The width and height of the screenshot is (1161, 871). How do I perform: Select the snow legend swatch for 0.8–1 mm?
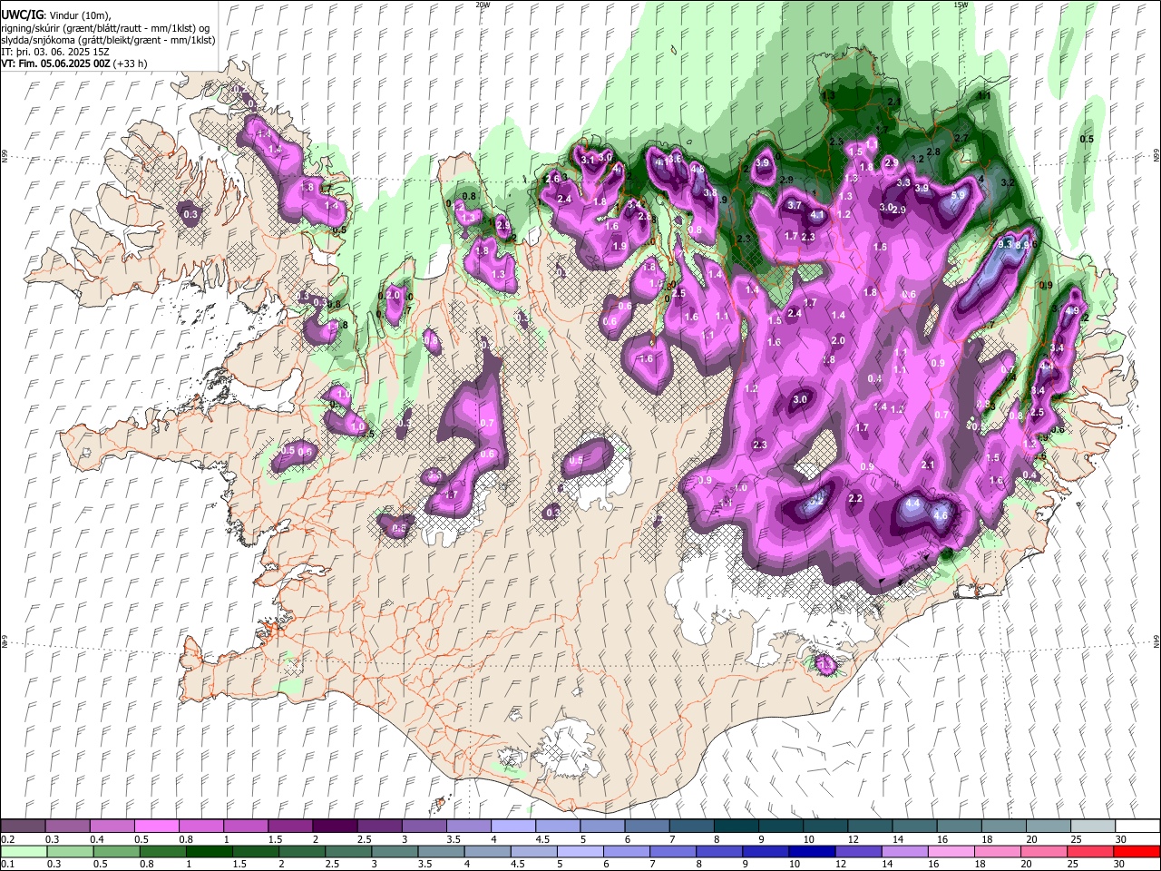coord(201,826)
